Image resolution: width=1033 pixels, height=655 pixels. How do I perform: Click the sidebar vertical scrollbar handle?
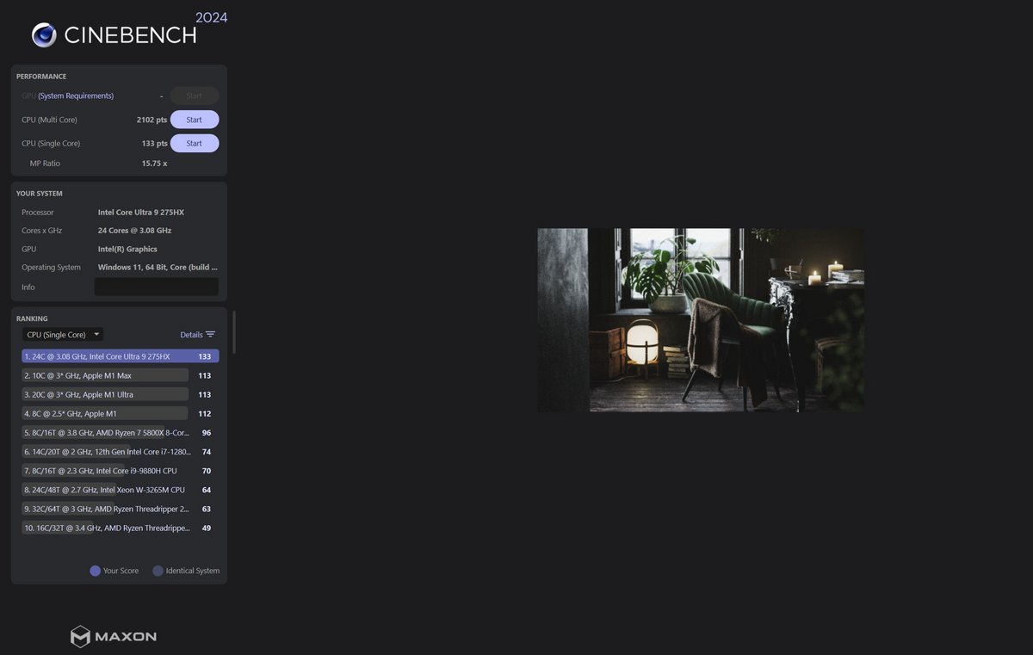click(x=234, y=332)
